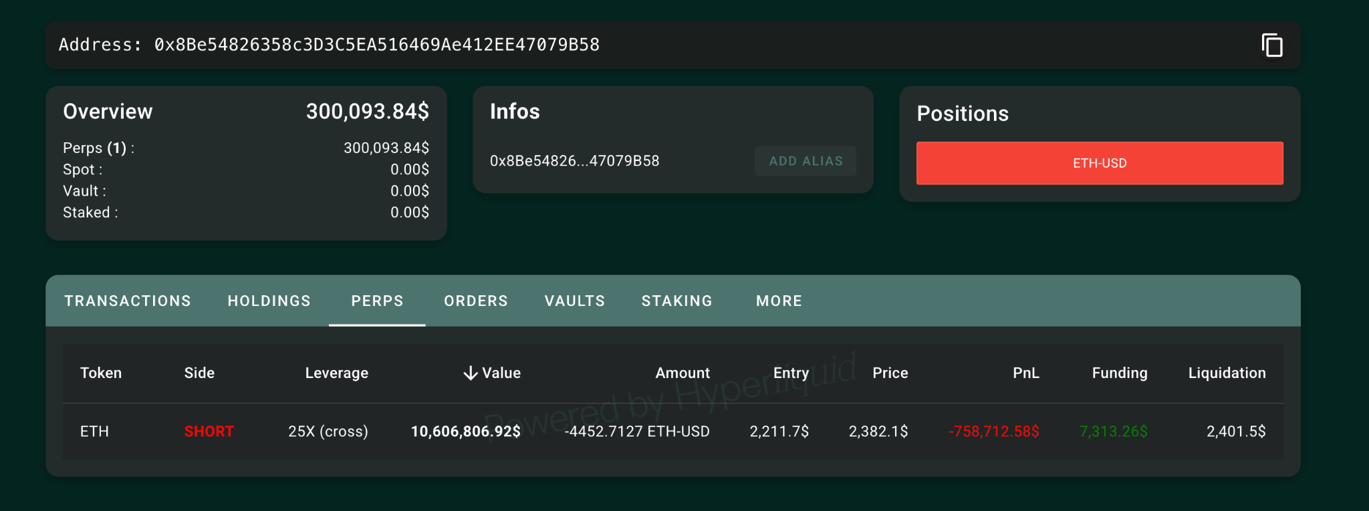
Task: Sort table by Token column header
Action: (x=101, y=373)
